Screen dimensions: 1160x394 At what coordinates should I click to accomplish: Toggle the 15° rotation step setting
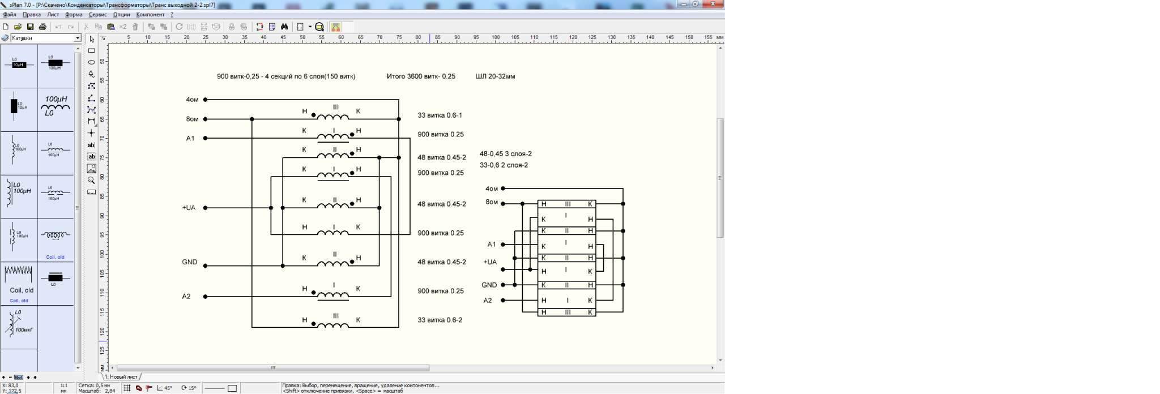[x=189, y=388]
